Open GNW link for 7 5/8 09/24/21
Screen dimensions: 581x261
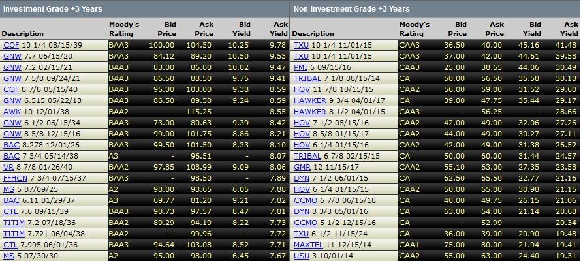tap(12, 78)
